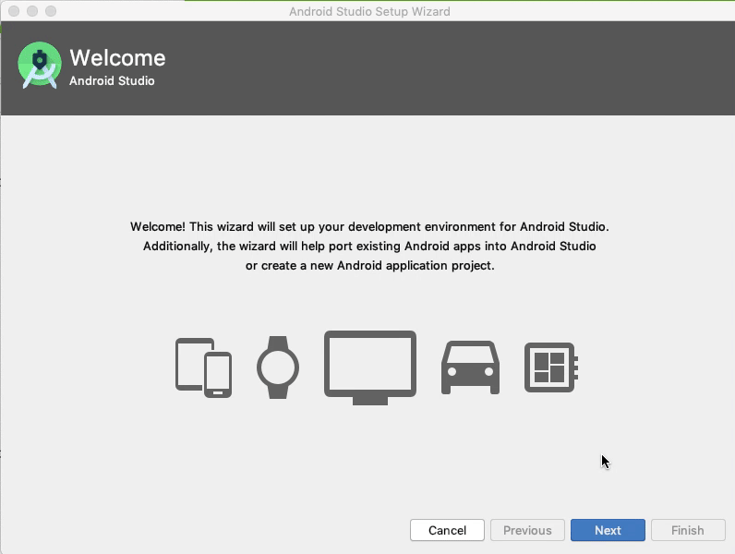
Task: Click the window close traffic-light button
Action: click(x=14, y=11)
